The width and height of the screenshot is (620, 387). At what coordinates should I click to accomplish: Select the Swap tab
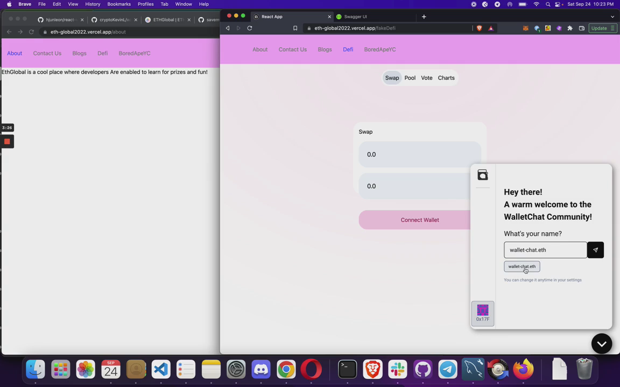392,78
